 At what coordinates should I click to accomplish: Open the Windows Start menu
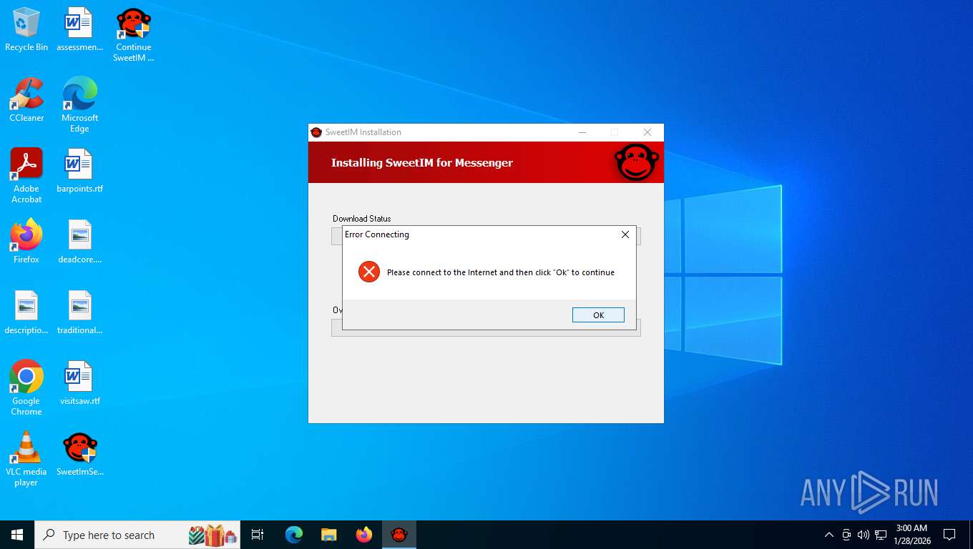17,535
